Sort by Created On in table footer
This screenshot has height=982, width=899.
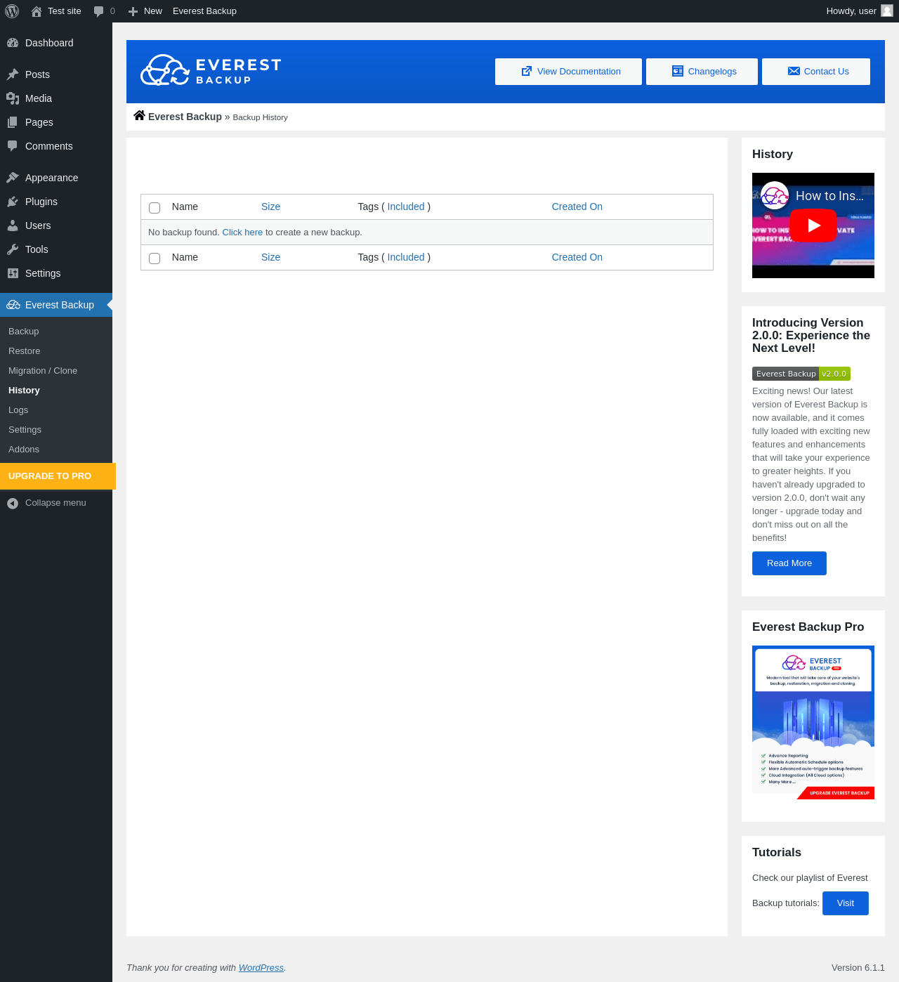577,257
